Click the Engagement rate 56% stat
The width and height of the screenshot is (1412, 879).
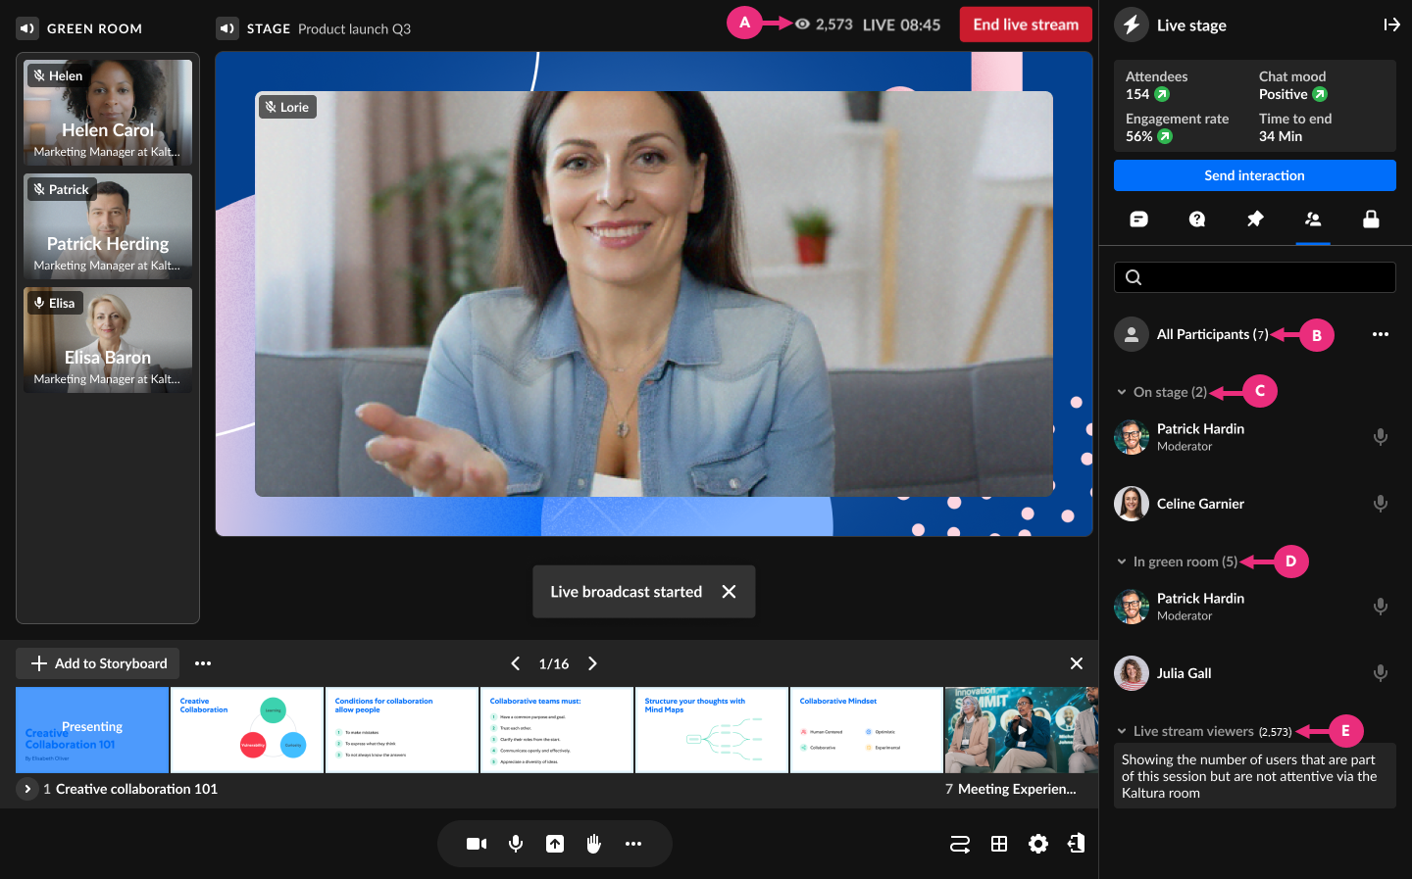[x=1177, y=127]
